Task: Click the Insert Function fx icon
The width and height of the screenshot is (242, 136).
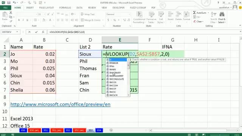Action: click(x=43, y=32)
